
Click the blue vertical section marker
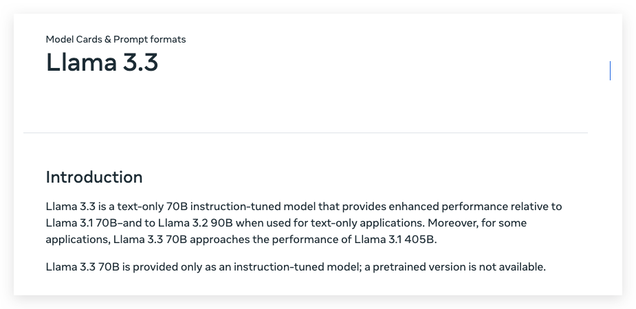pos(610,71)
